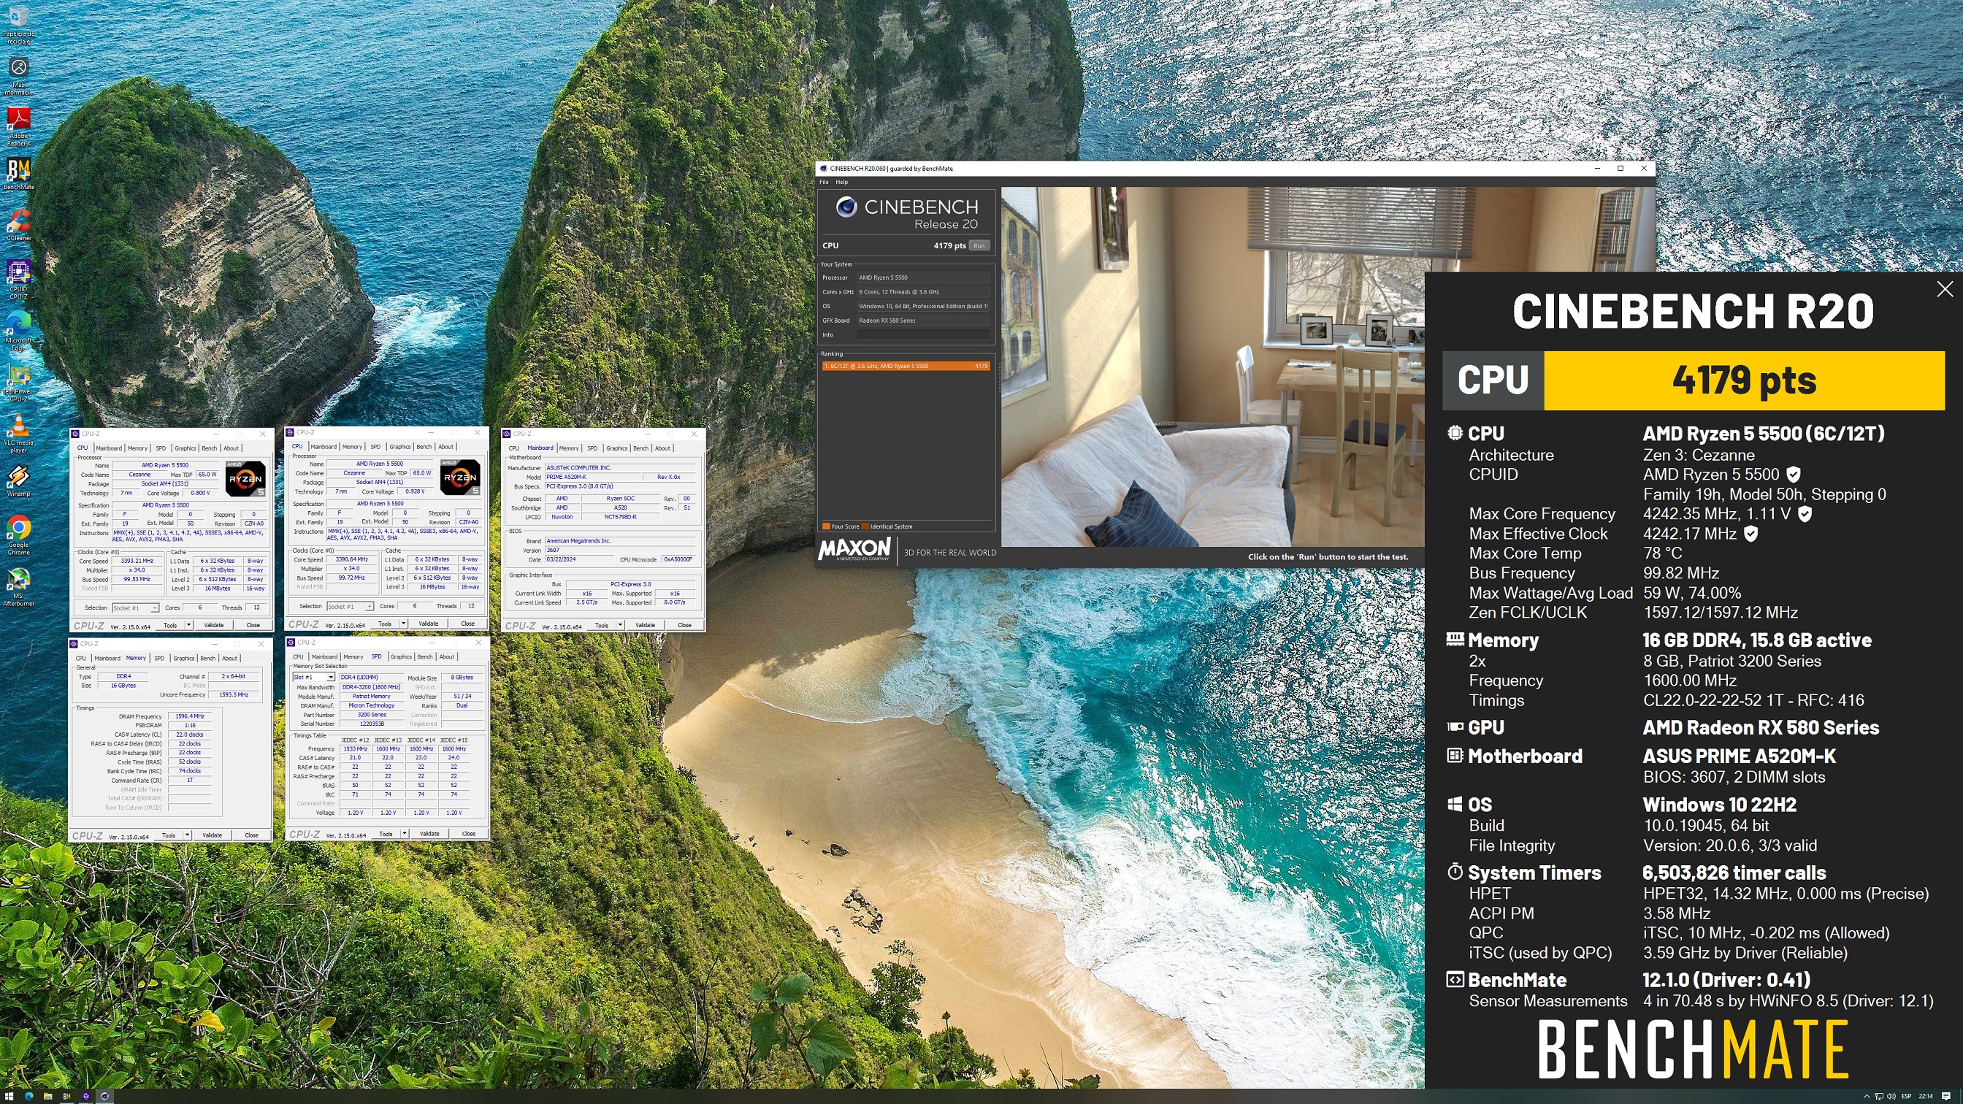
Task: Click the Run button next to CPU score
Action: 979,245
